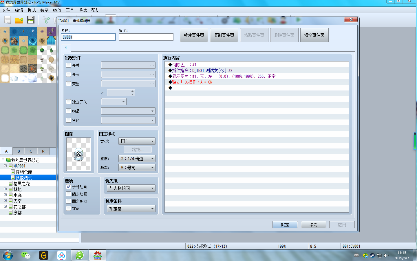The height and width of the screenshot is (261, 417).
Task: Open the 优先级 dropdown showing 与人物相同
Action: 131,188
